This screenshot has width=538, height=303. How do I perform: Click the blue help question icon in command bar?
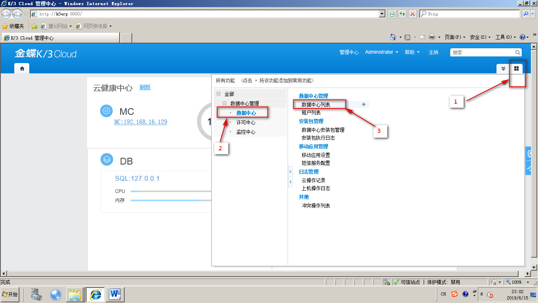522,37
